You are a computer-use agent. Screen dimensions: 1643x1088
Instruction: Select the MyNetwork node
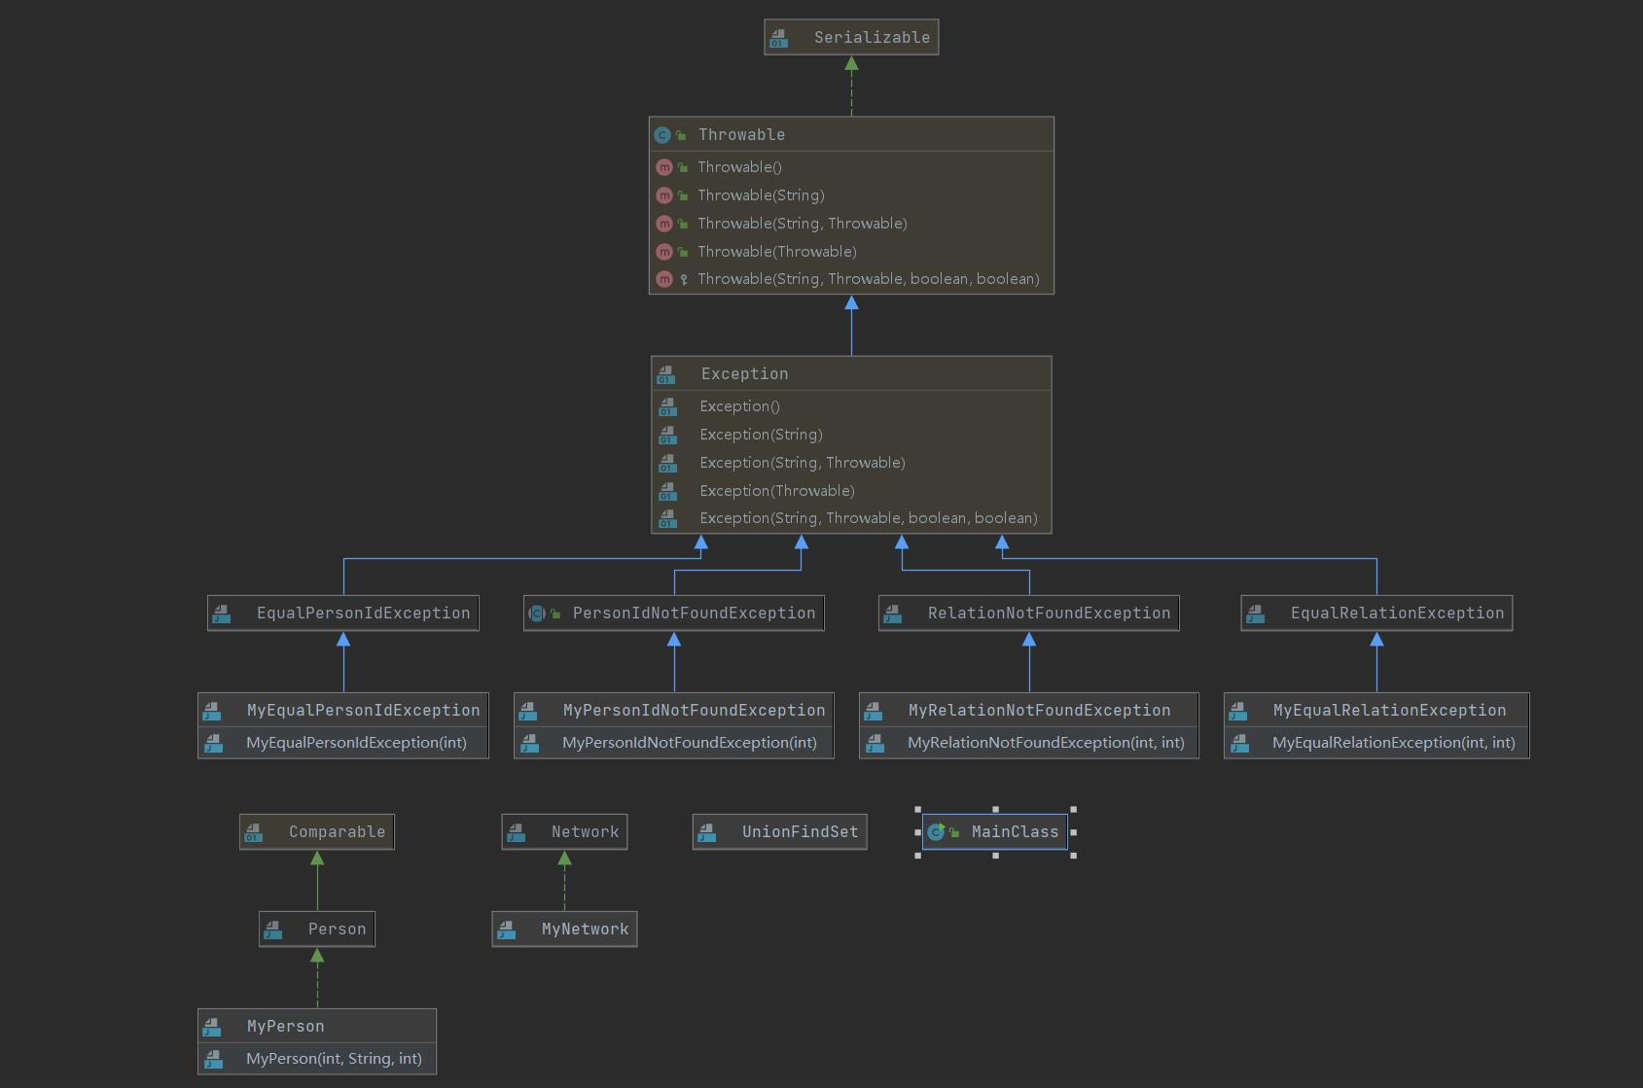pyautogui.click(x=564, y=930)
